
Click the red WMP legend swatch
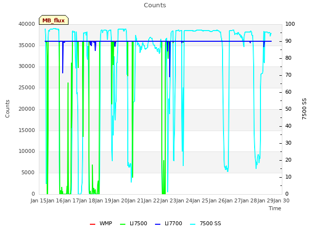(92, 224)
